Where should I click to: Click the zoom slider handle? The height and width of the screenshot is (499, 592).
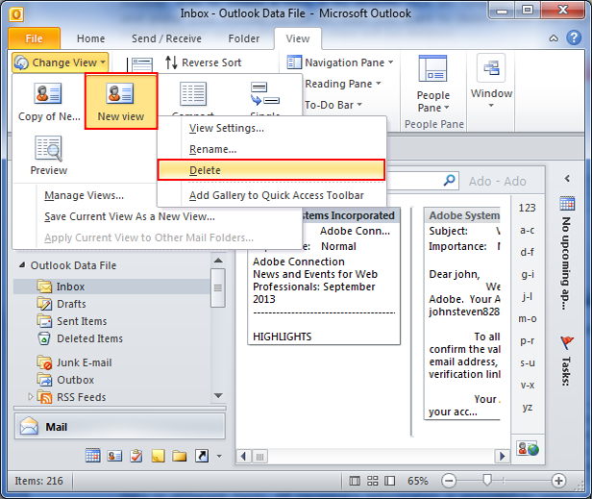click(x=487, y=480)
